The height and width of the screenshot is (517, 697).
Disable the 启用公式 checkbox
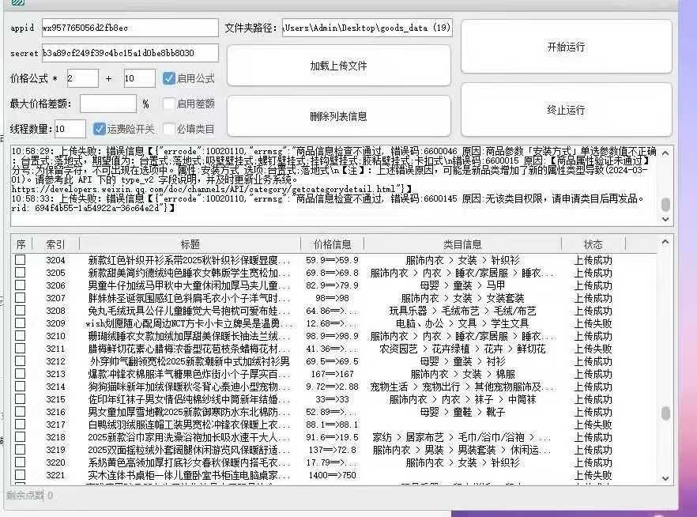tap(169, 78)
